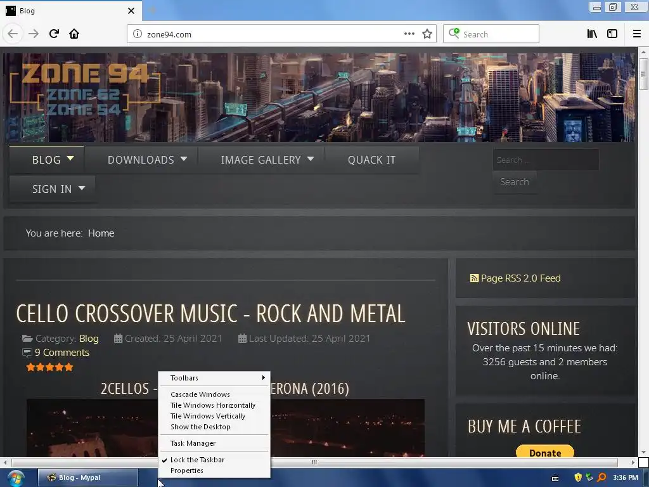Click scrollbar down arrow at right edge
This screenshot has height=487, width=649.
(643, 452)
